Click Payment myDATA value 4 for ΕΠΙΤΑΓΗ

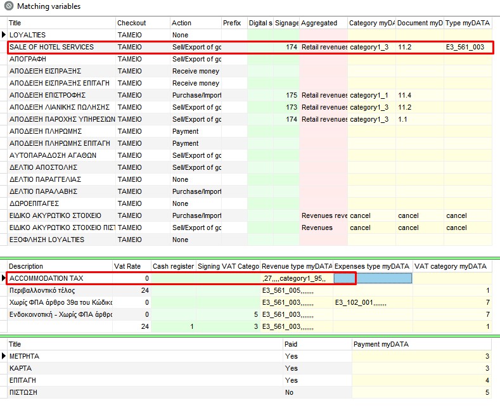click(422, 380)
